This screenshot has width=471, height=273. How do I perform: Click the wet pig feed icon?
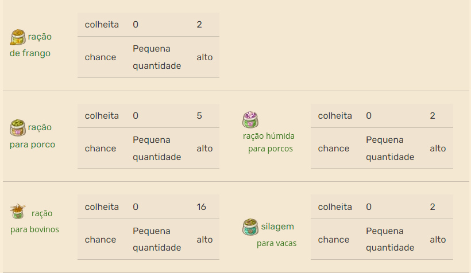(x=250, y=120)
